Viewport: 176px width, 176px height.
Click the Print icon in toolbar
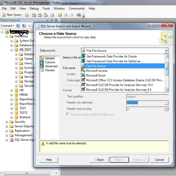71,15
